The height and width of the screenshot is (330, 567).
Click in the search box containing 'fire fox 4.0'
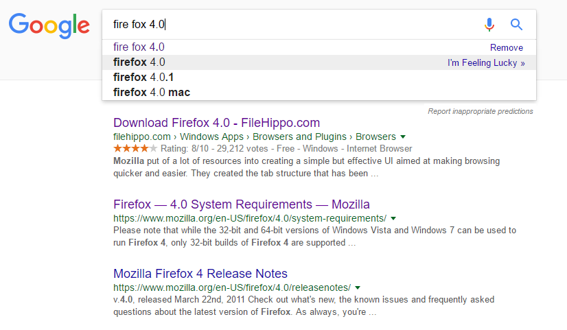tap(288, 25)
